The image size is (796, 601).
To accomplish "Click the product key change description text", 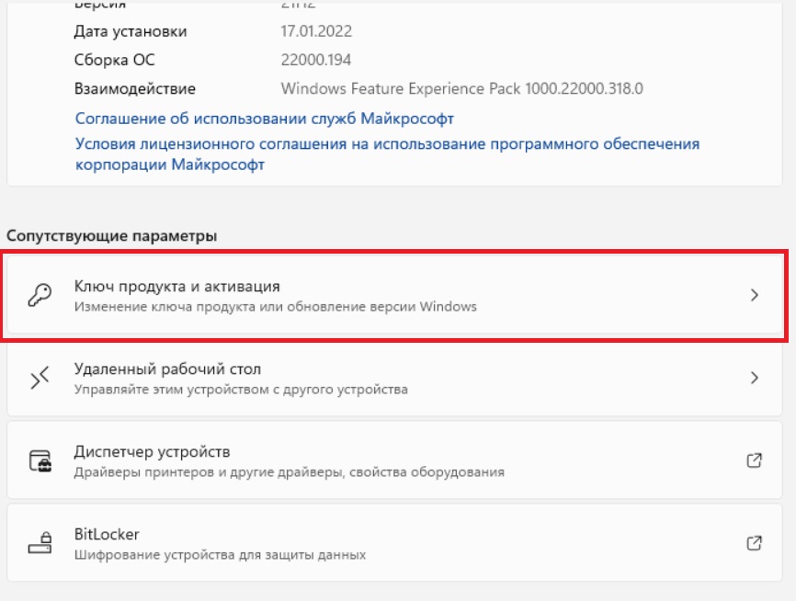I will pyautogui.click(x=275, y=307).
